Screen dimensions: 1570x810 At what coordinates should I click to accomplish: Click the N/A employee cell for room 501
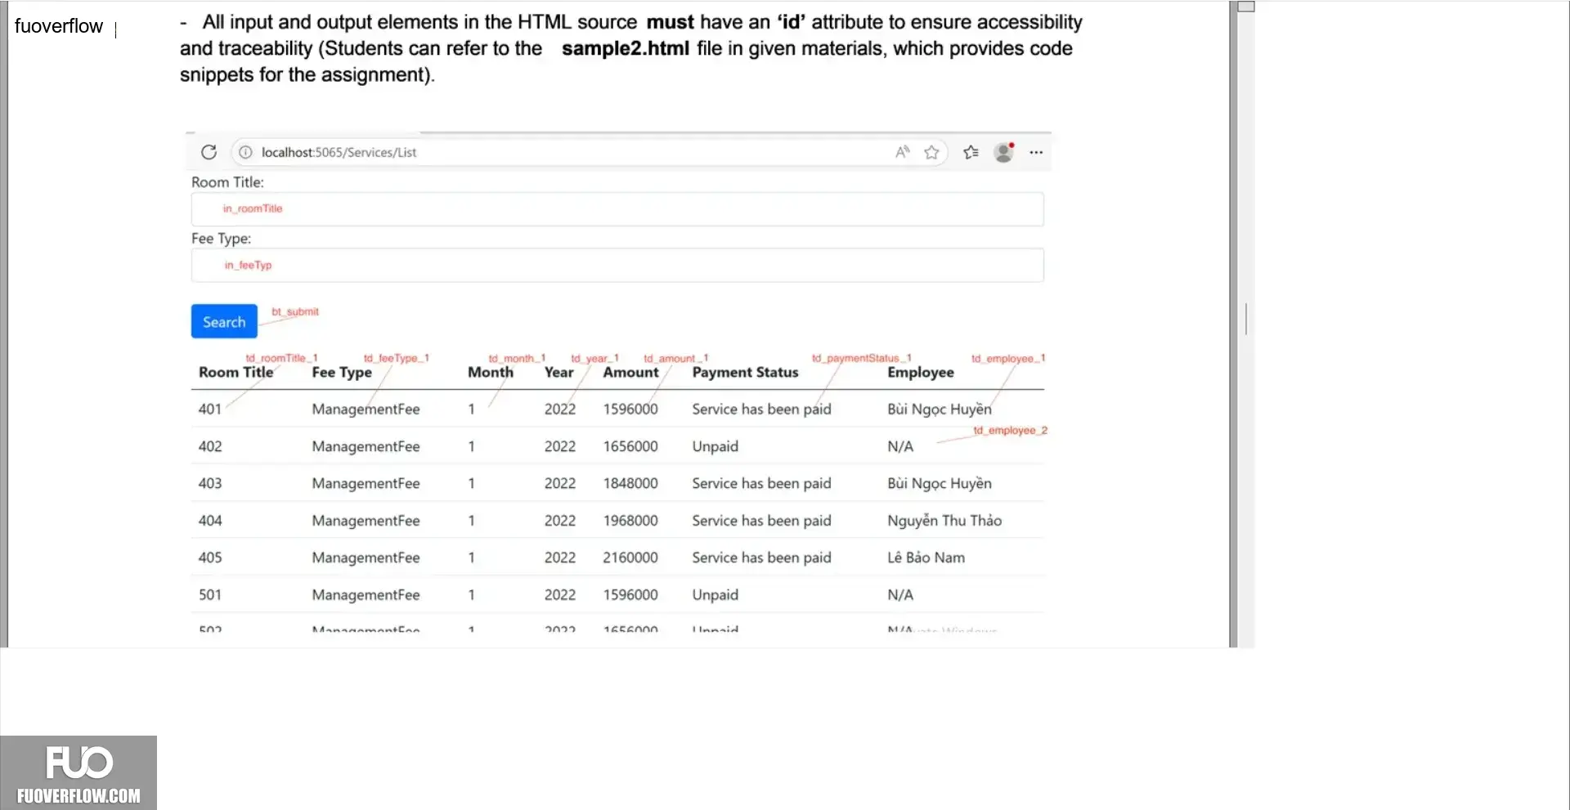tap(900, 595)
